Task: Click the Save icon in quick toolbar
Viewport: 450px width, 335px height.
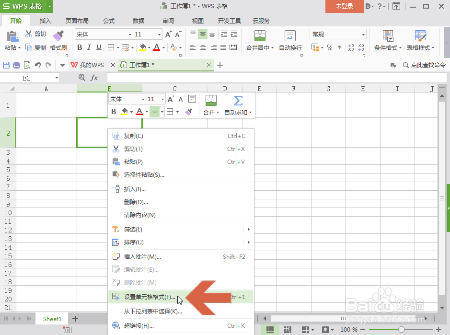Action: (6, 65)
